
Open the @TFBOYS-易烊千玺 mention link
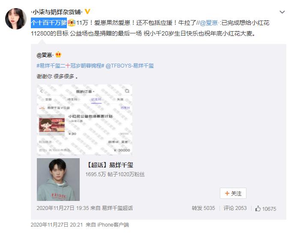coord(129,65)
